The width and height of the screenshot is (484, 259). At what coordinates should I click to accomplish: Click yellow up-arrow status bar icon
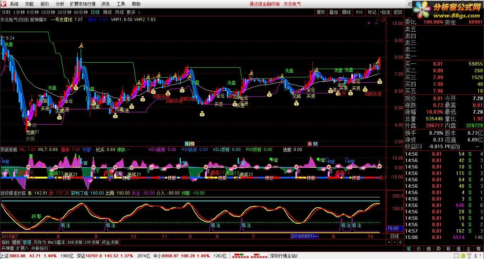(463, 255)
